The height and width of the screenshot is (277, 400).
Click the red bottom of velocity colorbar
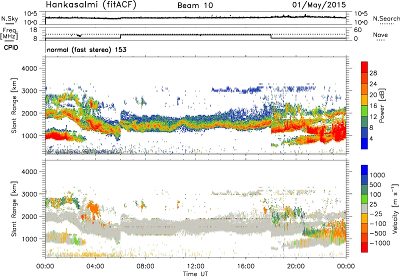[364, 247]
